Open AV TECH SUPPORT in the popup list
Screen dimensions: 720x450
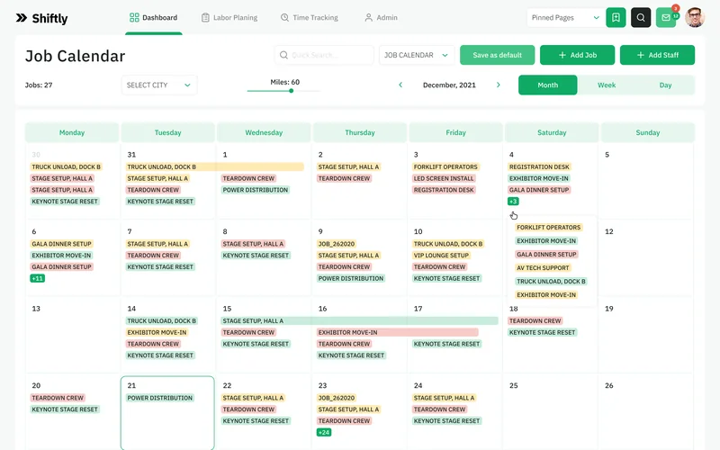point(543,267)
